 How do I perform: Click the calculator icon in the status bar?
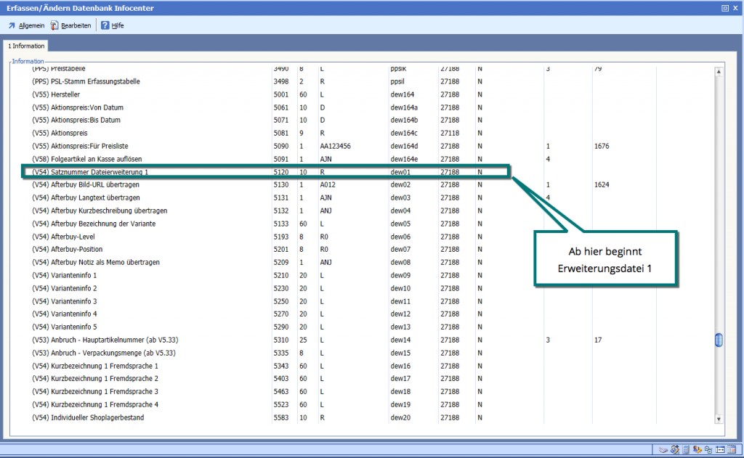(x=686, y=449)
